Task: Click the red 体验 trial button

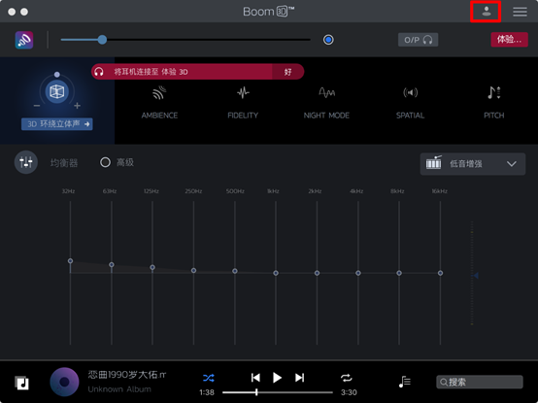Action: click(x=509, y=40)
